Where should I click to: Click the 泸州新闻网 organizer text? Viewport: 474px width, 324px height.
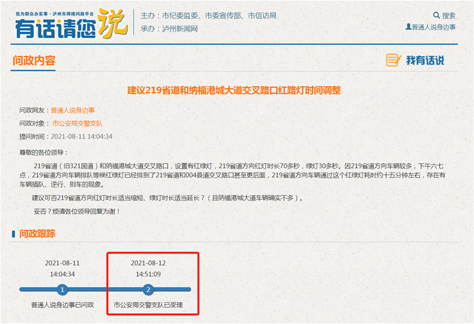click(179, 29)
